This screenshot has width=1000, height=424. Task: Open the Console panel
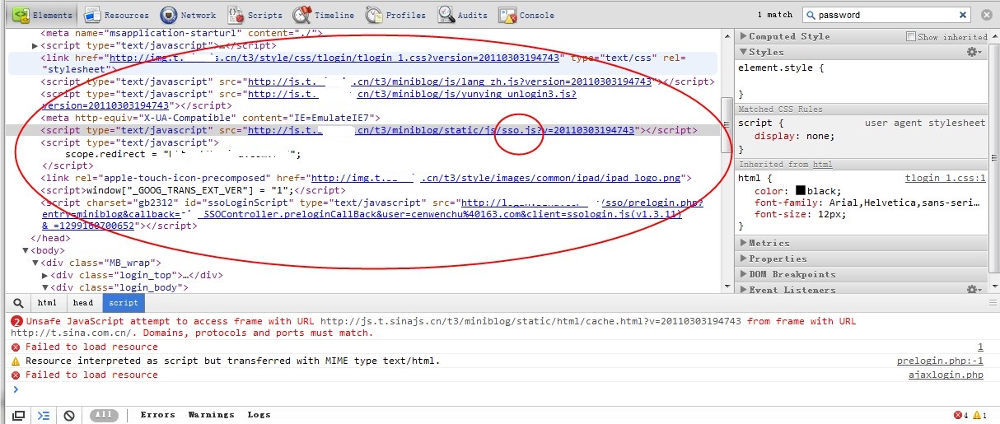pyautogui.click(x=526, y=15)
